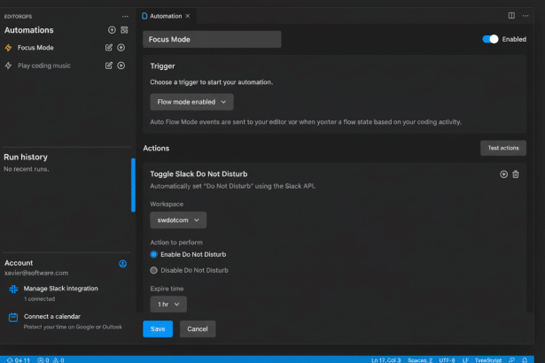Viewport: 545px width, 363px height.
Task: Split the editor with the layout icon
Action: click(x=511, y=16)
